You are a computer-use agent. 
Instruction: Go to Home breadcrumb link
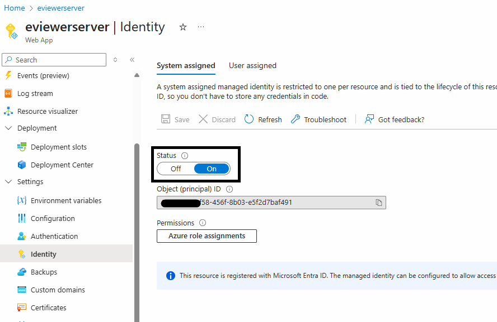15,8
